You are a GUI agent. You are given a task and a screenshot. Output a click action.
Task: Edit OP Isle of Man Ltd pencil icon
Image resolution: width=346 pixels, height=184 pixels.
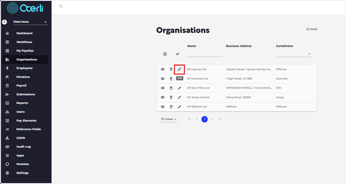[179, 88]
